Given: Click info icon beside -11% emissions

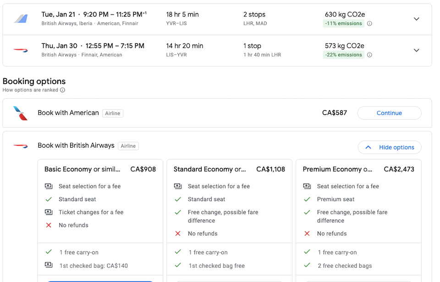Looking at the screenshot, I should [369, 23].
